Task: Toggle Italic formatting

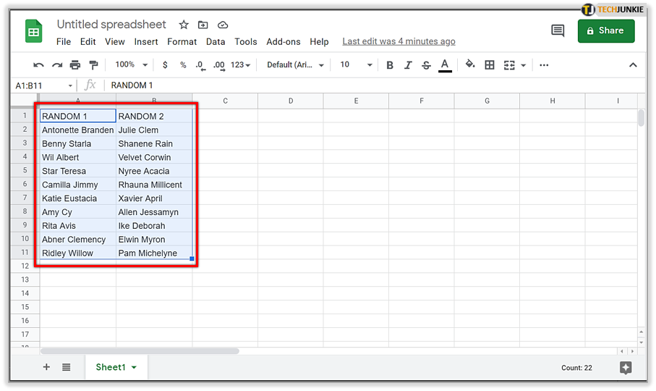Action: tap(408, 65)
